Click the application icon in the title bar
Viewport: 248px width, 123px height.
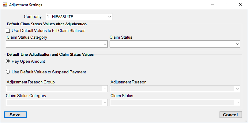point(5,5)
